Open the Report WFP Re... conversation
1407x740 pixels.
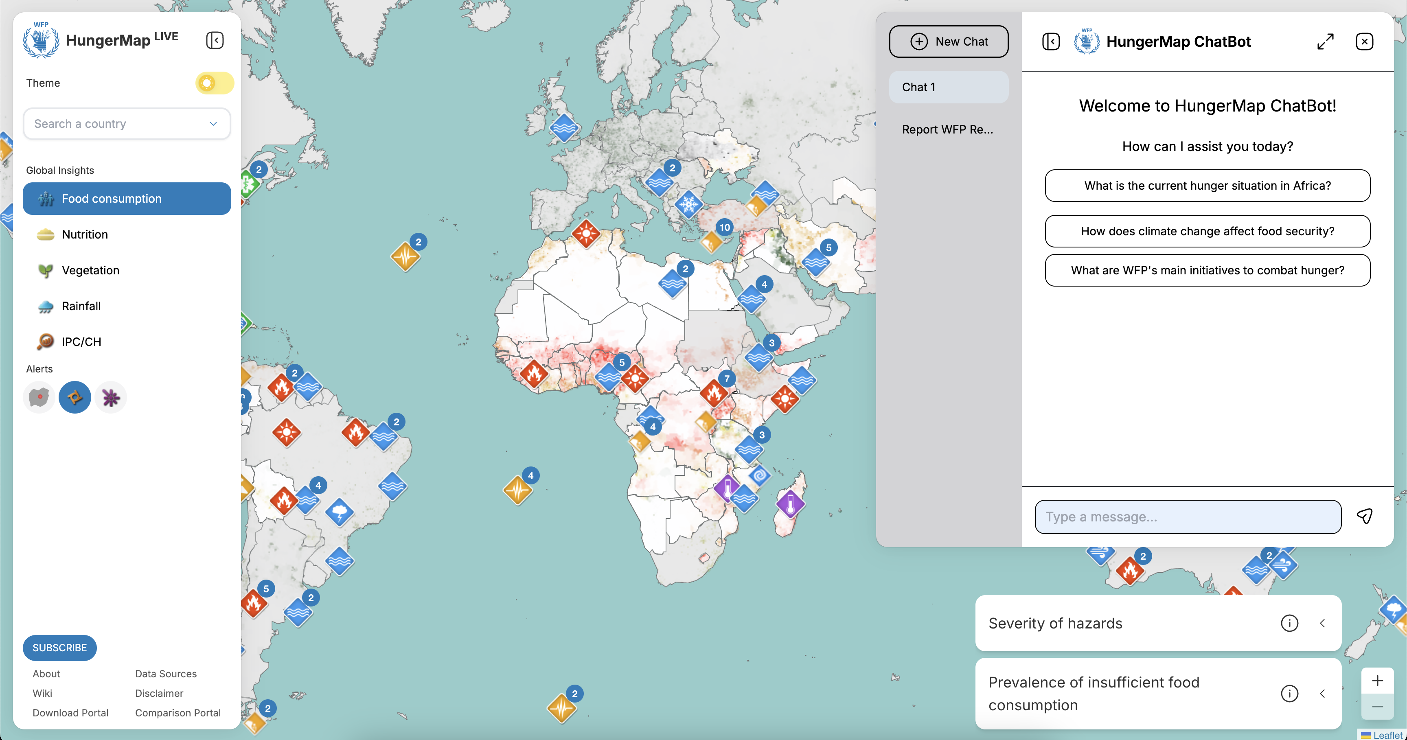[949, 129]
